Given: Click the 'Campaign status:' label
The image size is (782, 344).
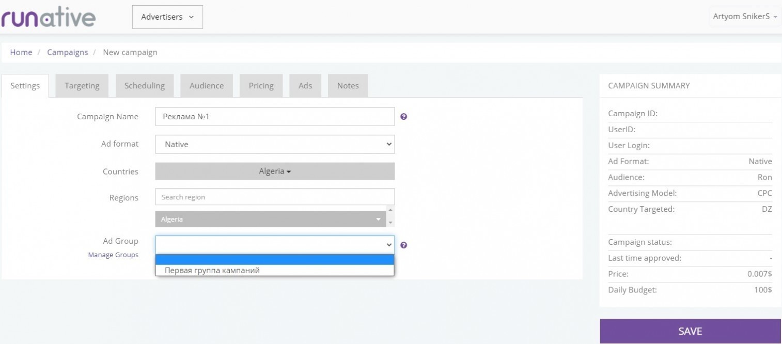Looking at the screenshot, I should click(x=640, y=242).
